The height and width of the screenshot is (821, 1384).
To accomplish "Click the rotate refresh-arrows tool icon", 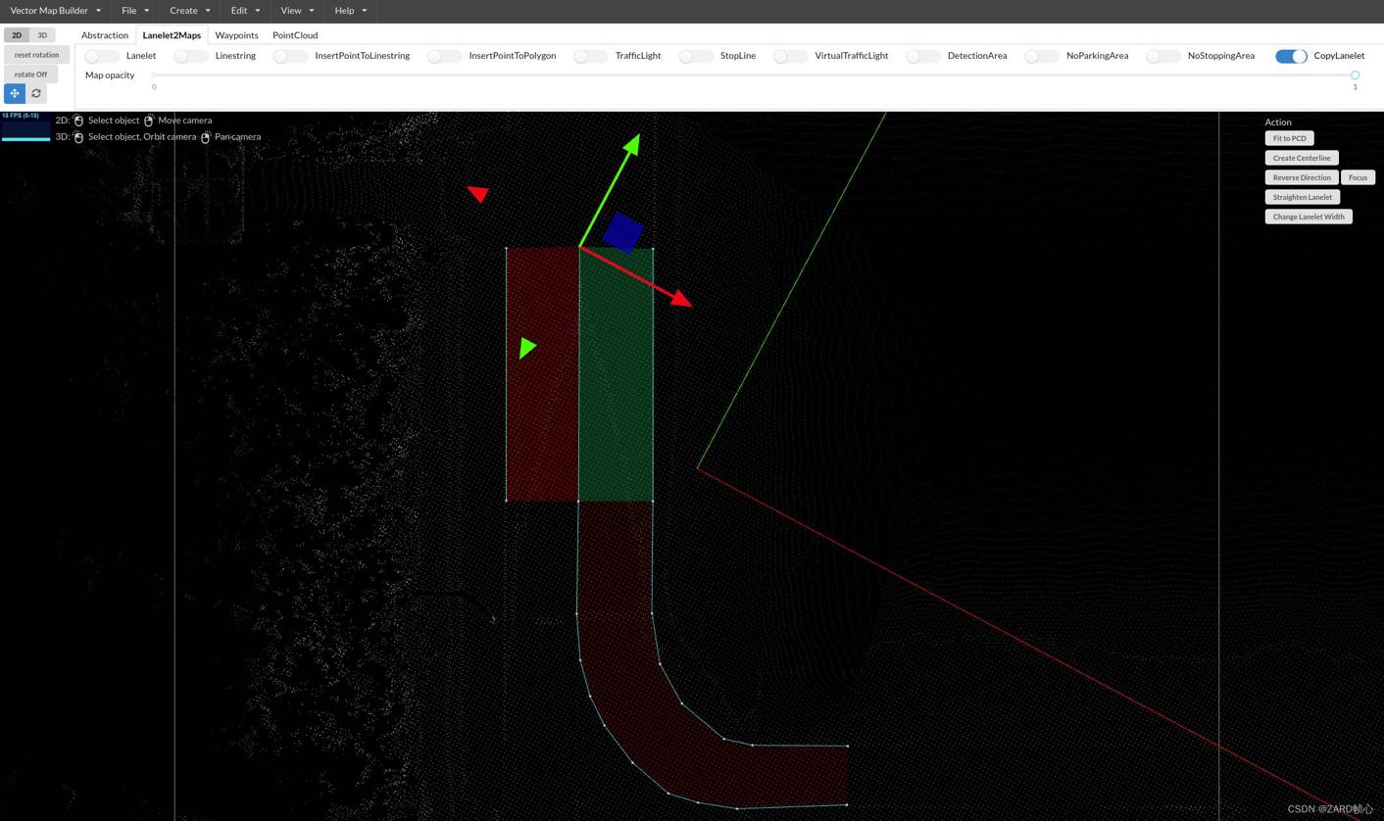I will pyautogui.click(x=36, y=93).
